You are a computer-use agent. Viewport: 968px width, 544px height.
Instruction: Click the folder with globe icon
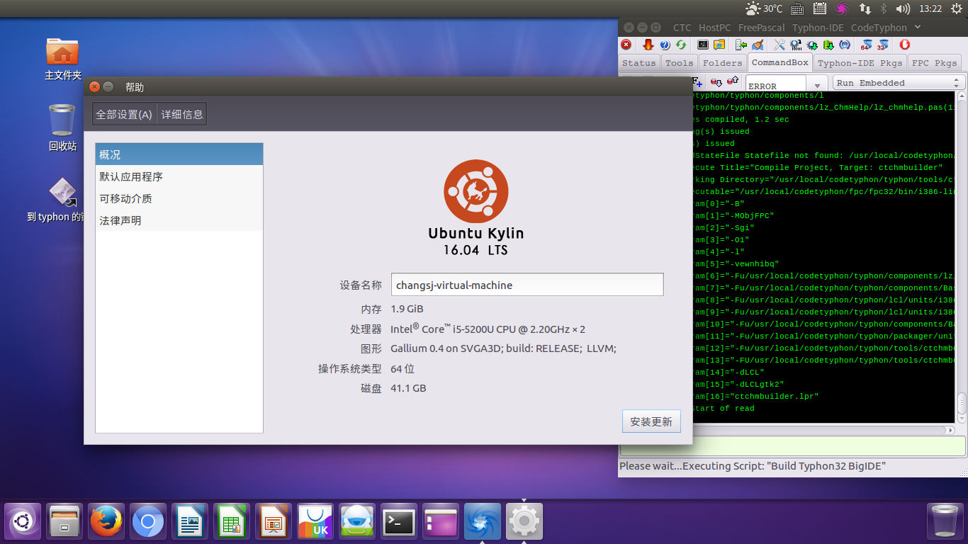point(719,45)
